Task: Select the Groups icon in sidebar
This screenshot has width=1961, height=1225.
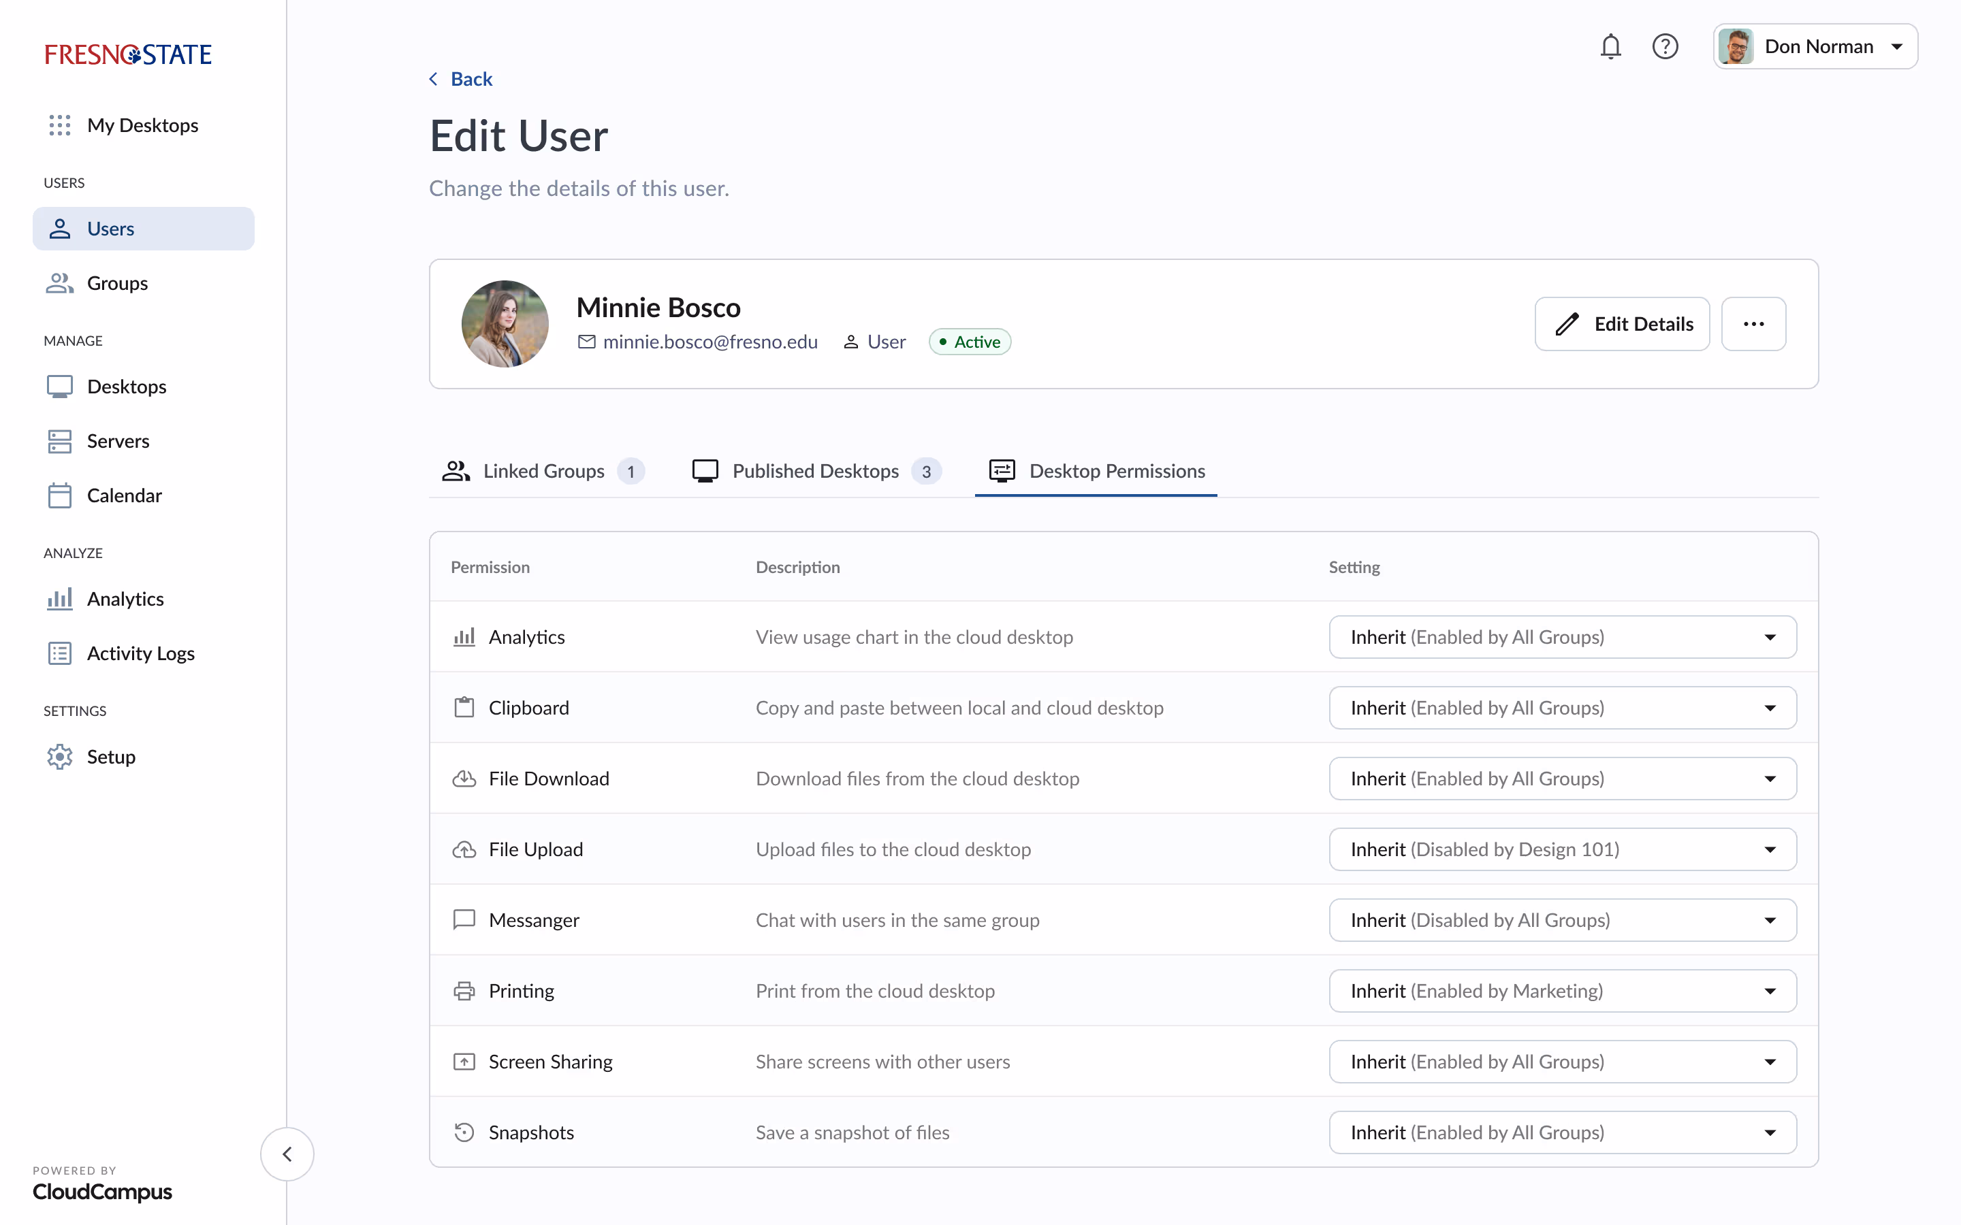Action: [59, 282]
